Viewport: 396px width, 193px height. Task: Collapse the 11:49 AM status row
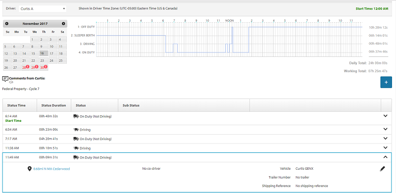385,157
